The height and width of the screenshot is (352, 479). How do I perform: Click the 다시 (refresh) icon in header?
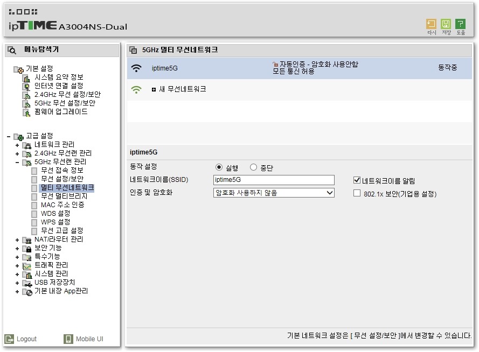(431, 24)
